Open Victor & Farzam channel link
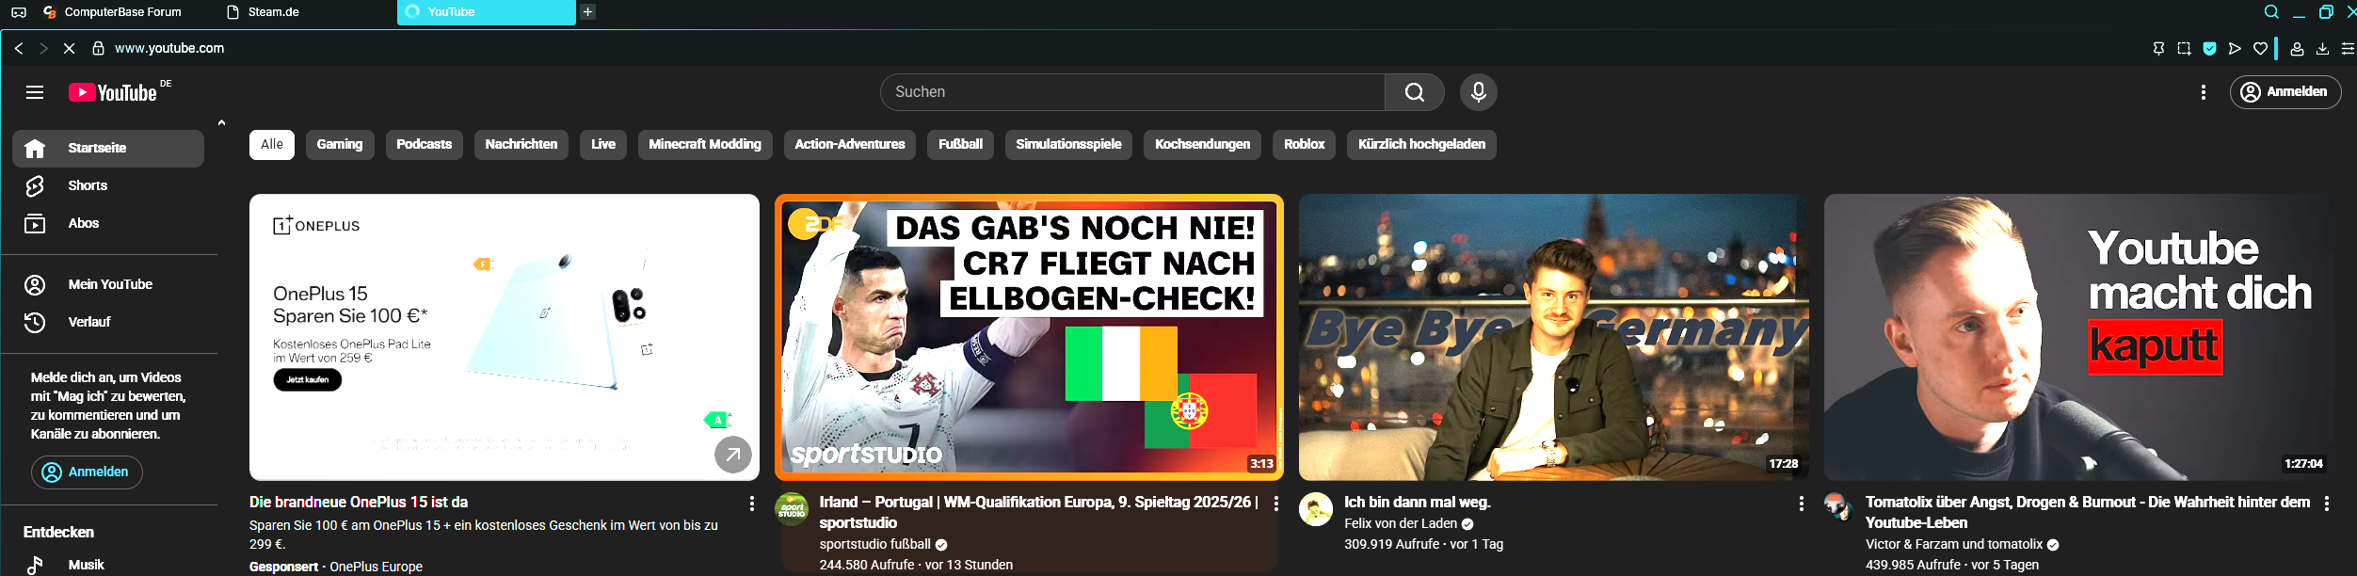This screenshot has width=2357, height=576. 1954,545
